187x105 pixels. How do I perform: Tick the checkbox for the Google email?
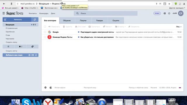point(45,32)
